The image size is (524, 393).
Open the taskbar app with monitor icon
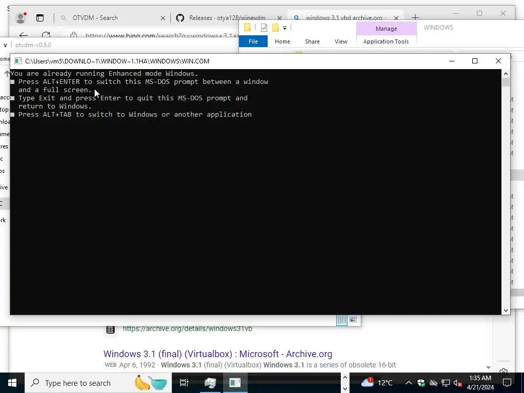point(210,383)
